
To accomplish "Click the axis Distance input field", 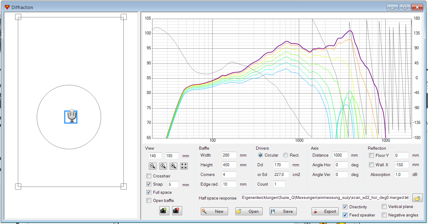I will tap(340, 155).
